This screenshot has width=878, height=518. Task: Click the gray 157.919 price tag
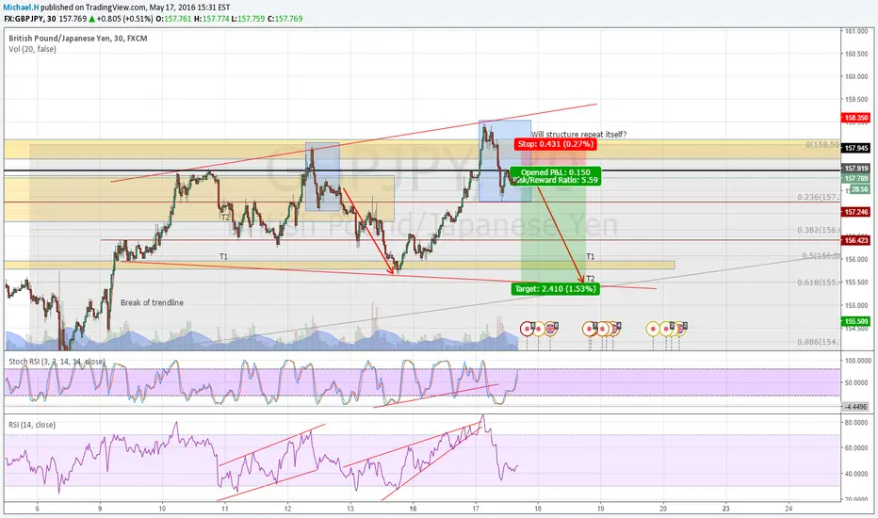point(856,168)
